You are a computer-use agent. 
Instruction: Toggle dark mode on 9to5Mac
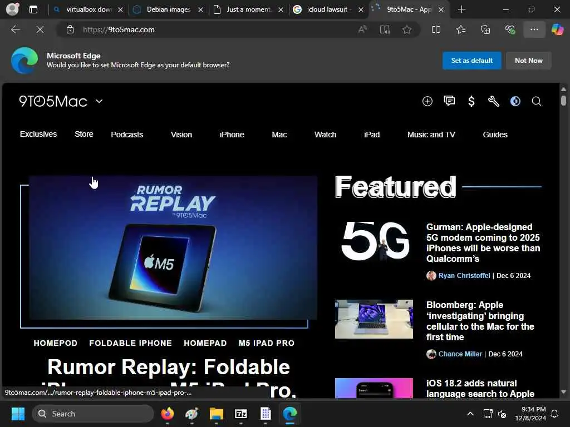pos(515,101)
